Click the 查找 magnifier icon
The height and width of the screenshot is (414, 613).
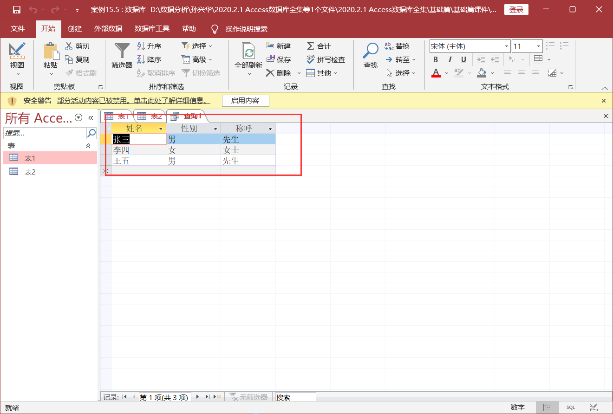point(371,51)
